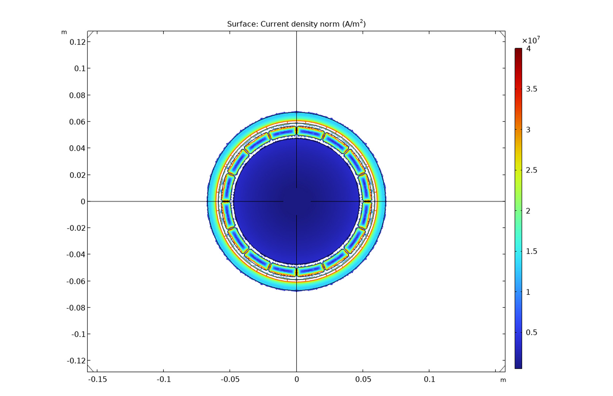This screenshot has height=396, width=613.
Task: Click the dark blue bottom of the color legend
Action: [x=518, y=366]
